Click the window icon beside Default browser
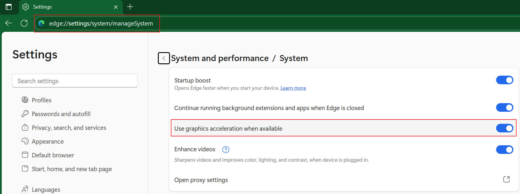The image size is (520, 194). (x=25, y=155)
